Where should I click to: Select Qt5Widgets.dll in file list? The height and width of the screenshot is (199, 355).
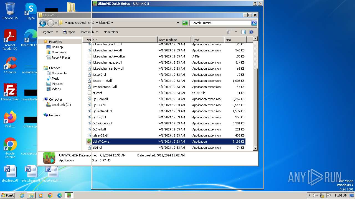pyautogui.click(x=166, y=123)
